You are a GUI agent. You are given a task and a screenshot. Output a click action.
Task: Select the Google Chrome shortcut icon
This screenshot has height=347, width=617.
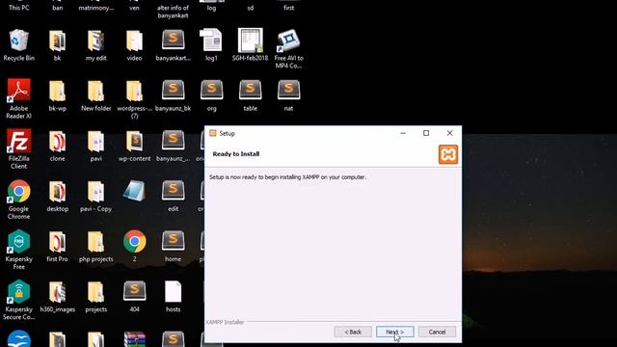pyautogui.click(x=18, y=191)
